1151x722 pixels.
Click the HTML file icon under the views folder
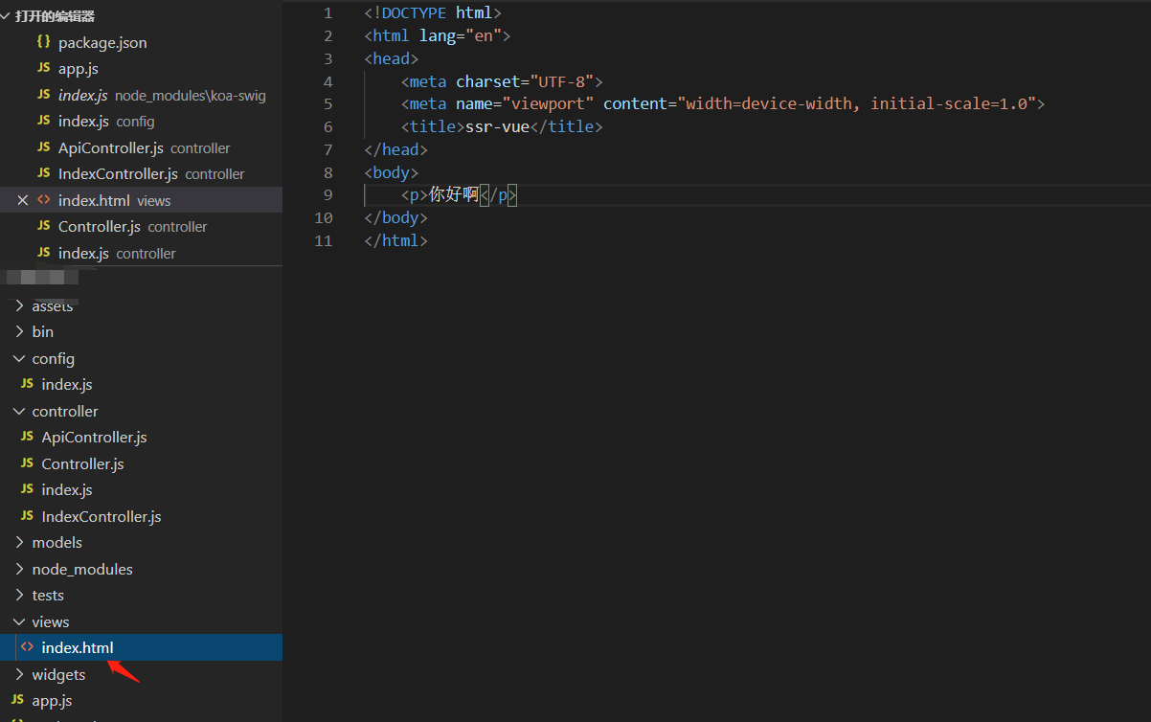click(27, 647)
